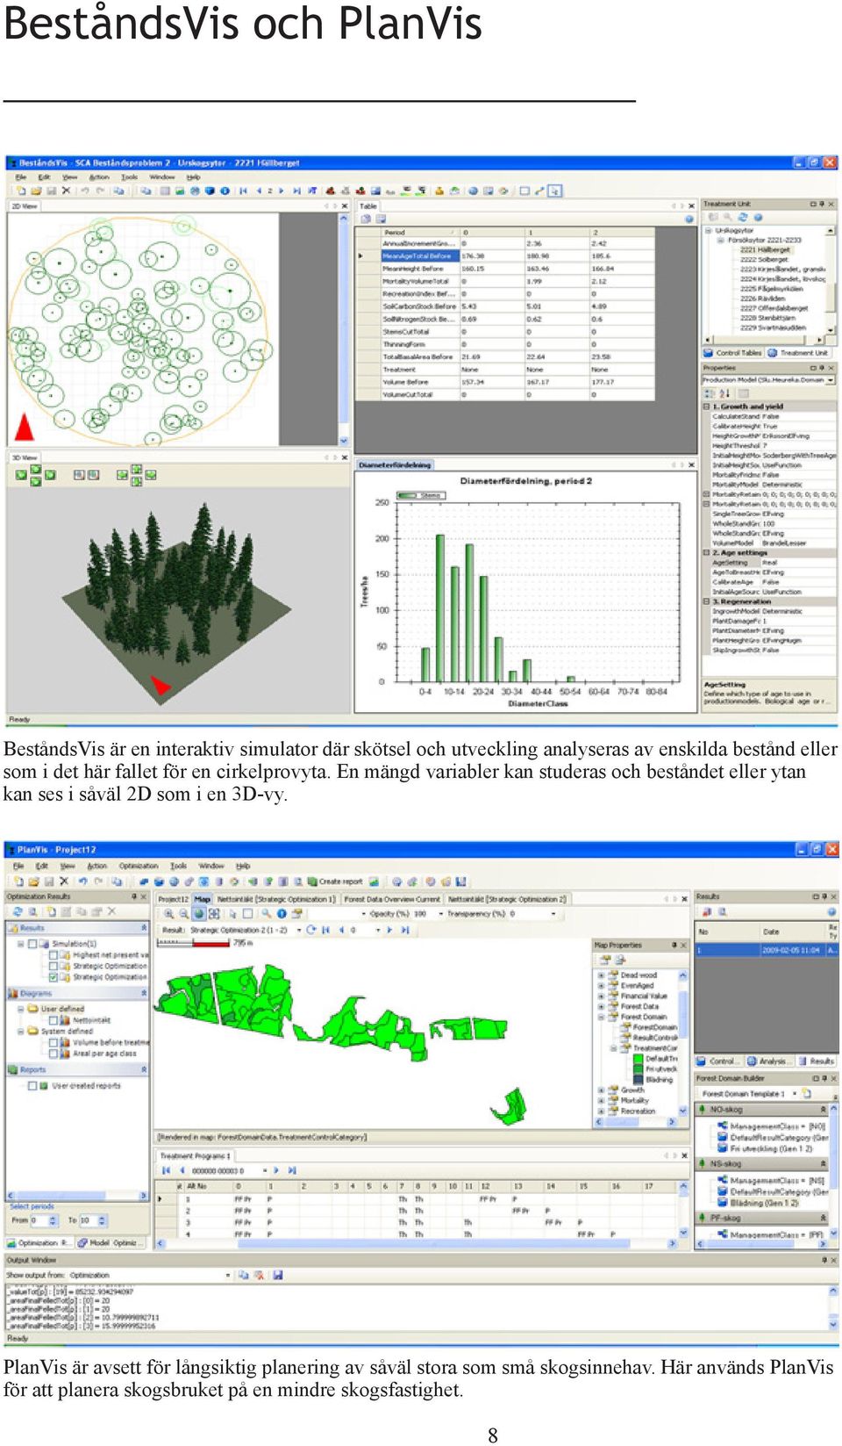Click the Delete (X) icon in BeståndsVis toolbar
Screen dimensions: 842x1446
coord(66,191)
